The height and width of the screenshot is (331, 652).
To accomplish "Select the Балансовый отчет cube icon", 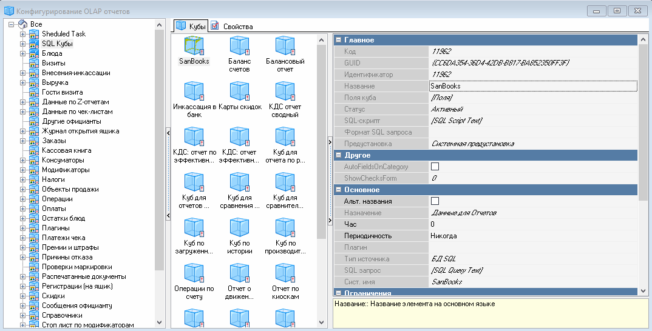I will pos(285,46).
